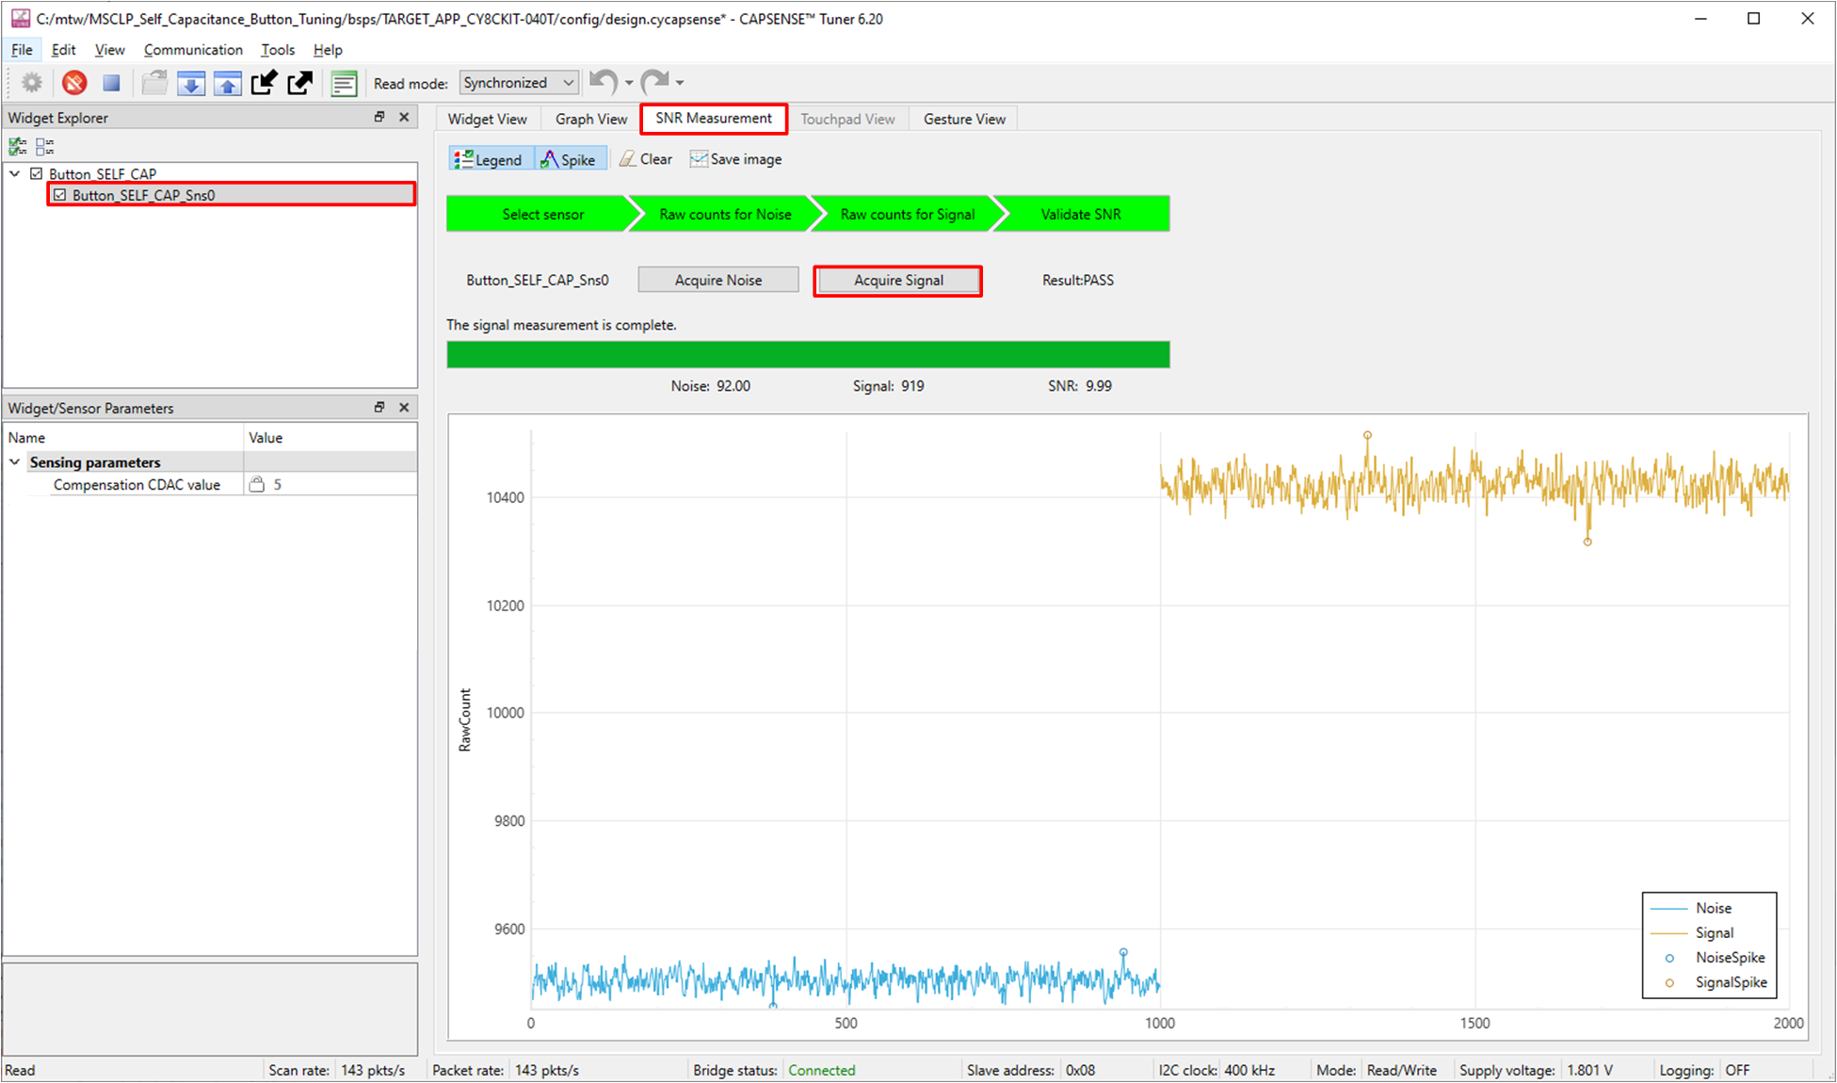Click the Clear eraser button
This screenshot has width=1837, height=1083.
coord(646,159)
